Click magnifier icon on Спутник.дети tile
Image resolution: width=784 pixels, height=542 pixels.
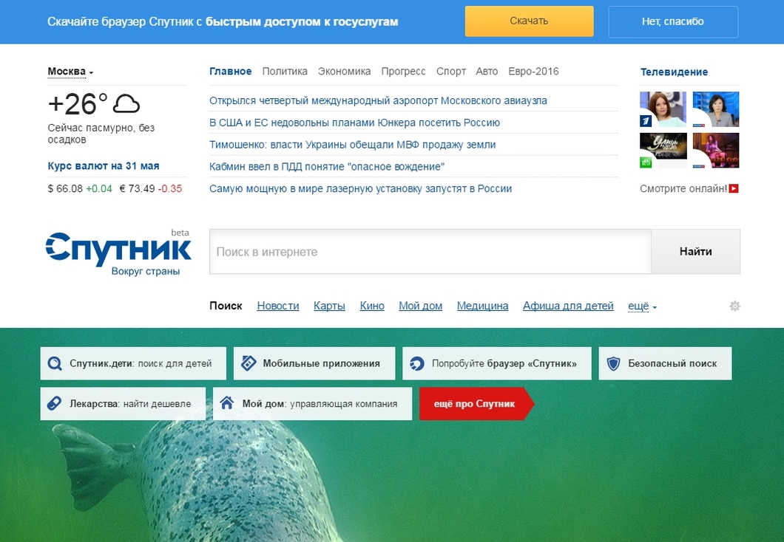click(55, 363)
